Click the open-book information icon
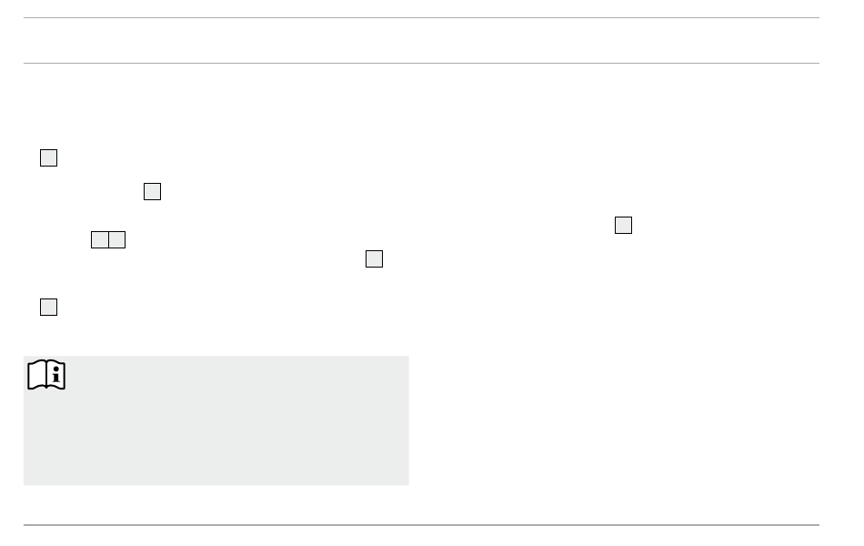This screenshot has width=864, height=546. pos(46,375)
